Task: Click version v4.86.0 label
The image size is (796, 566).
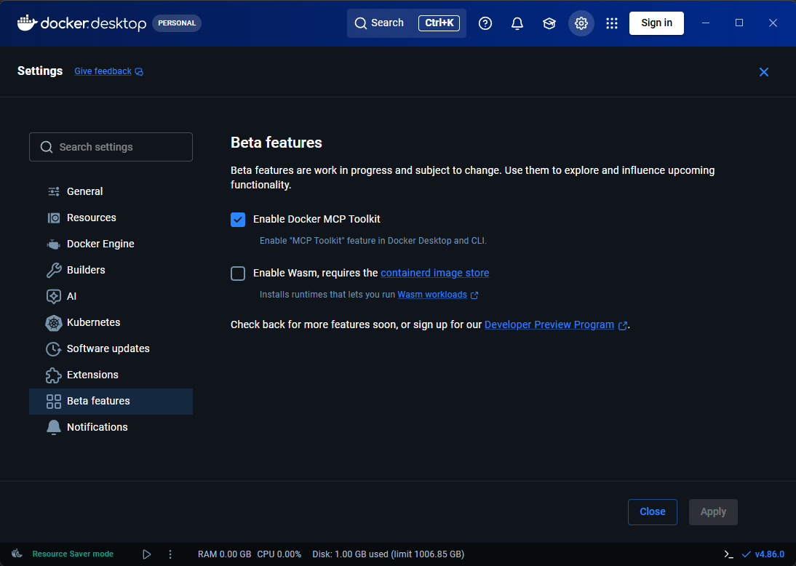Action: click(770, 554)
